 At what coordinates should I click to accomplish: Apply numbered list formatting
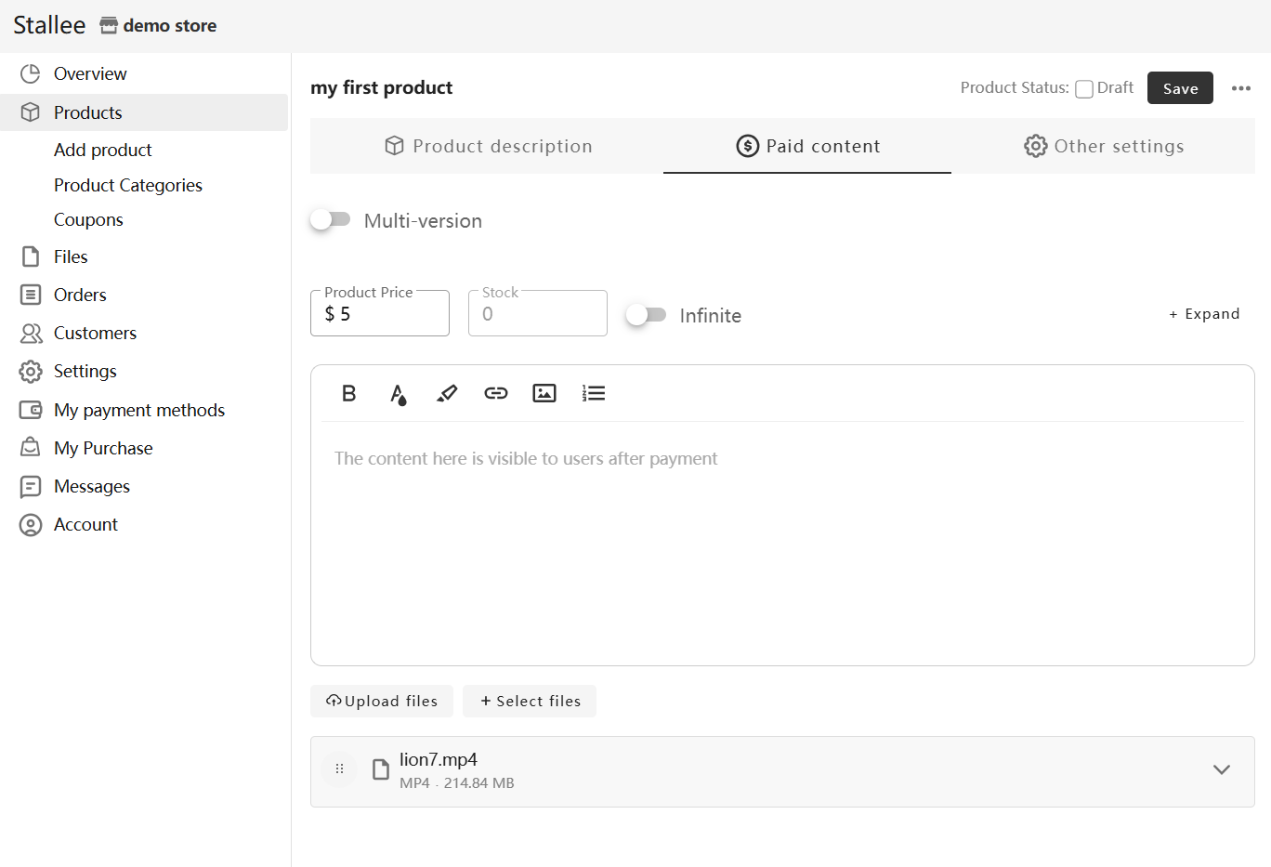tap(594, 393)
